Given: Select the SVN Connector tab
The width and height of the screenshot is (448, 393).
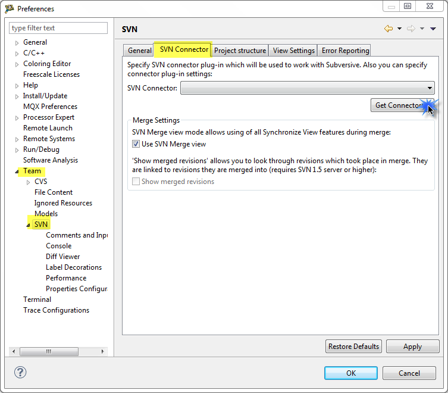Looking at the screenshot, I should click(184, 49).
